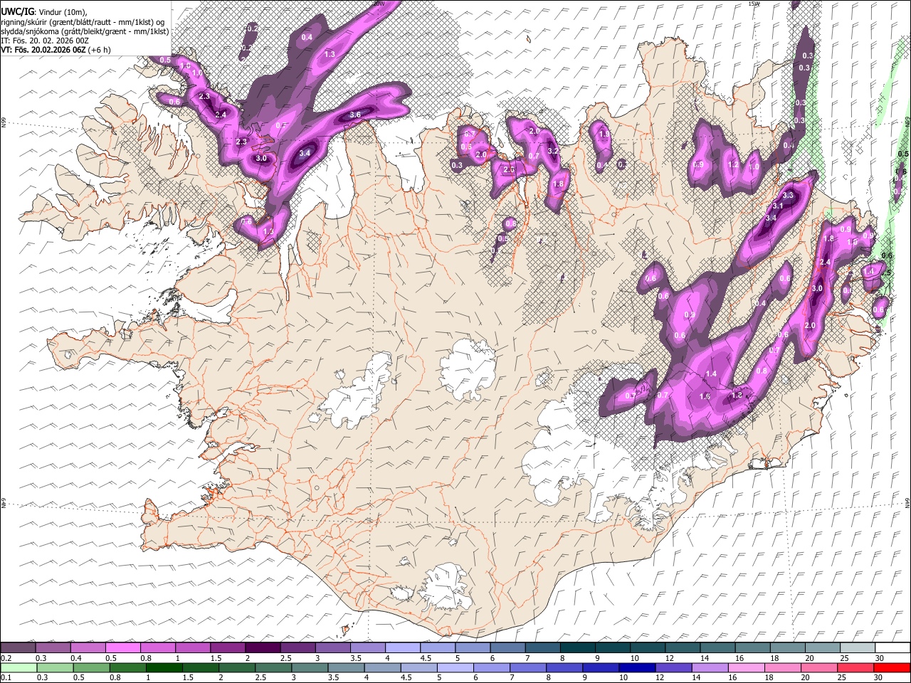This screenshot has height=683, width=911.
Task: Select the top-row dark teal swatch between 8 and 9
Action: pyautogui.click(x=577, y=648)
